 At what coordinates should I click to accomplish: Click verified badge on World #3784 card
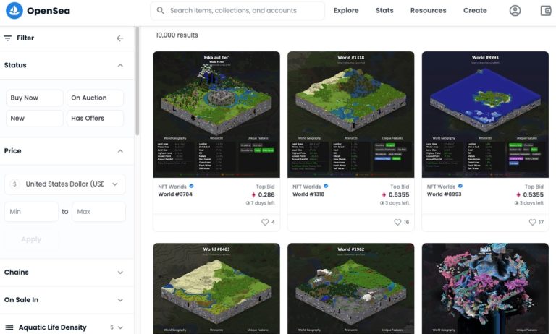pos(191,186)
